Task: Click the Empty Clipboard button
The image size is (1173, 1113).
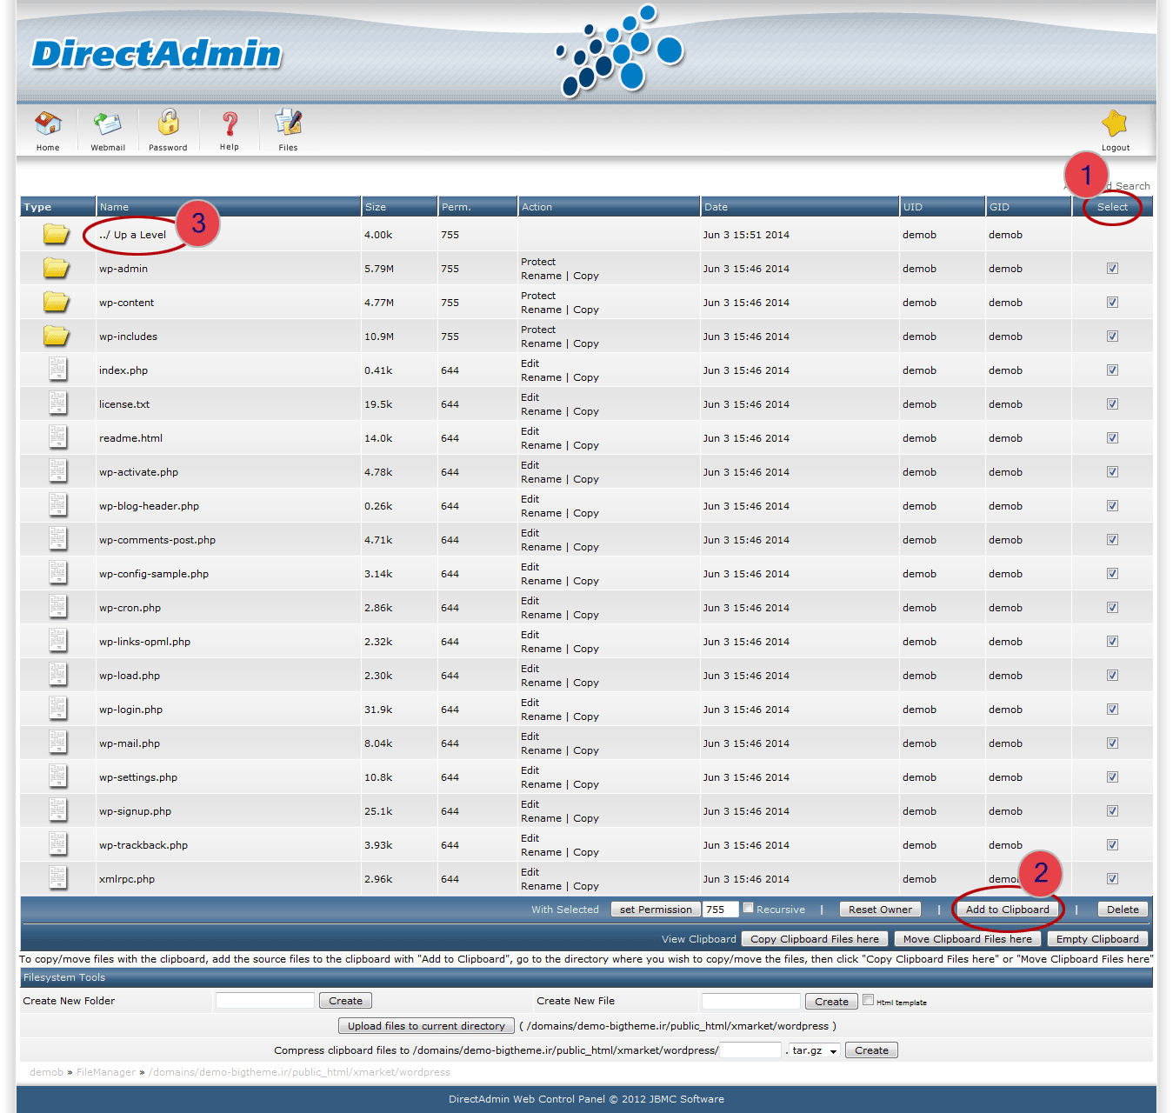Action: click(x=1097, y=939)
